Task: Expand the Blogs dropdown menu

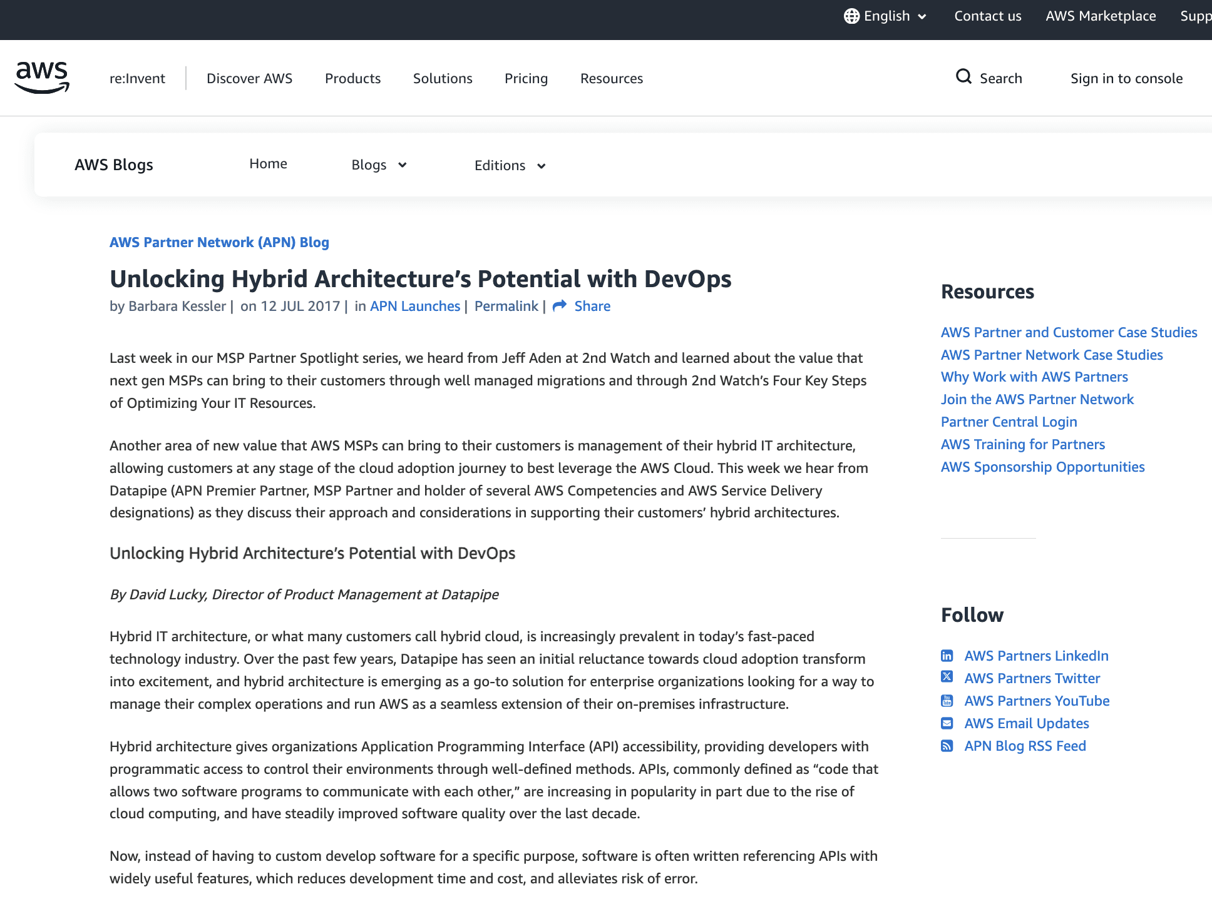Action: 379,165
